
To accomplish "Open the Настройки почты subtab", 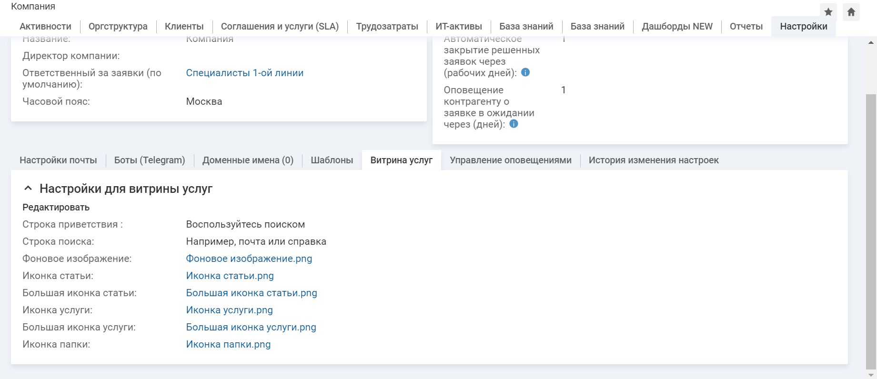I will tap(58, 160).
